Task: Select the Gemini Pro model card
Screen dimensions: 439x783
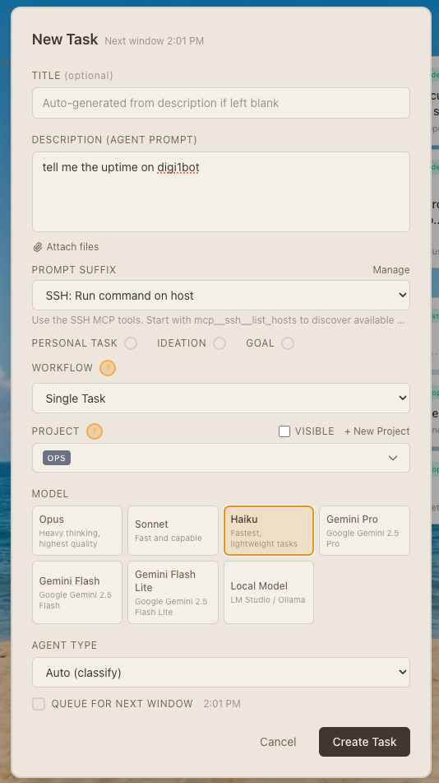Action: coord(365,530)
